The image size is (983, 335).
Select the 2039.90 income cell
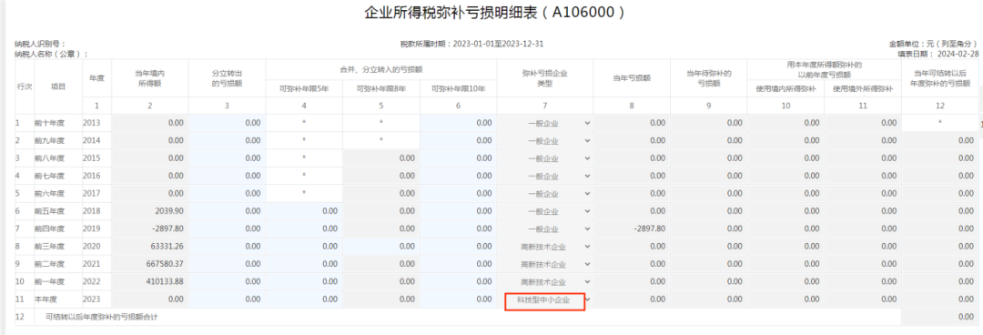pyautogui.click(x=150, y=211)
